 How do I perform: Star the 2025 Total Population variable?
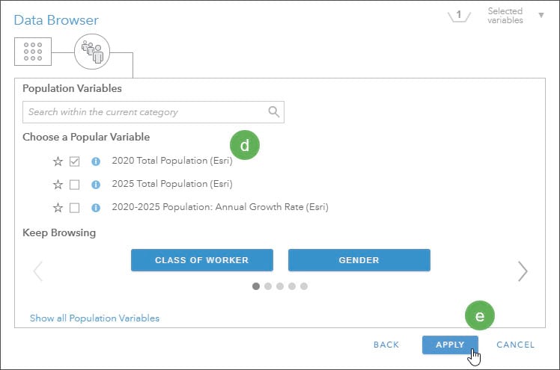pos(58,185)
